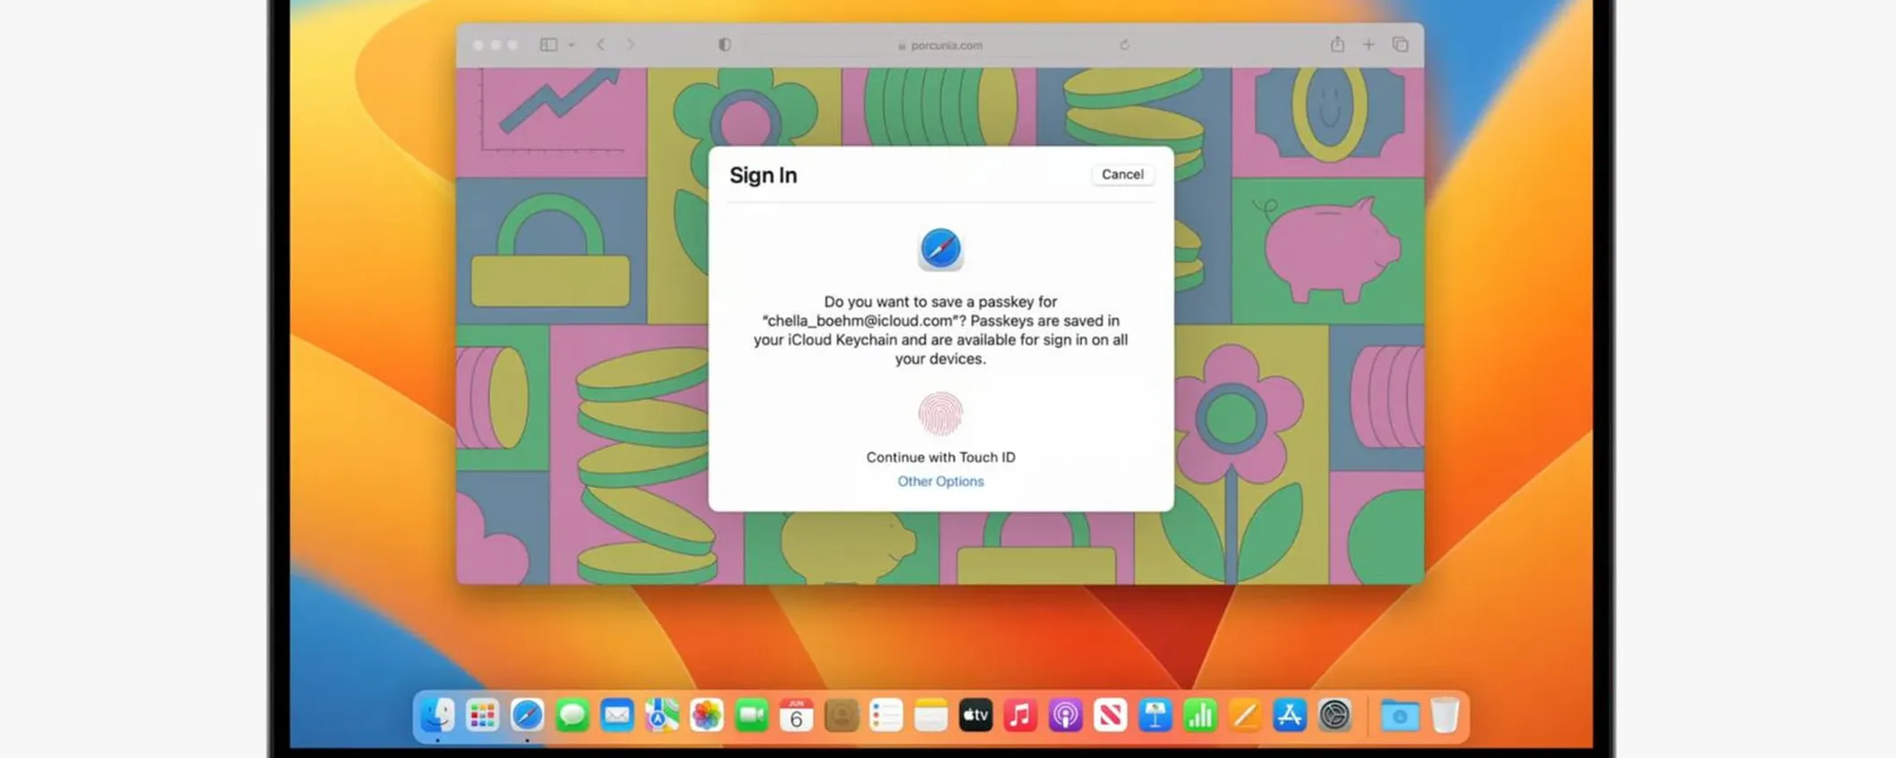This screenshot has width=1896, height=758.
Task: Open the Downloads folder in Dock
Action: (1400, 715)
